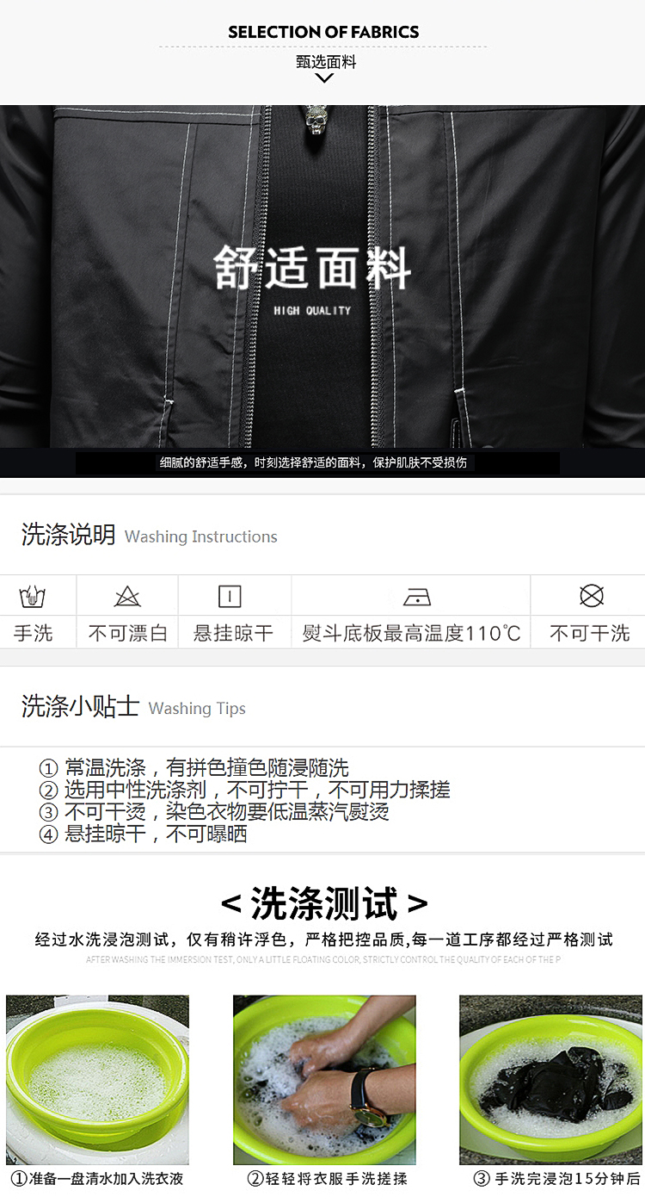Click the iron temperature icon
645x1203 pixels.
click(417, 597)
